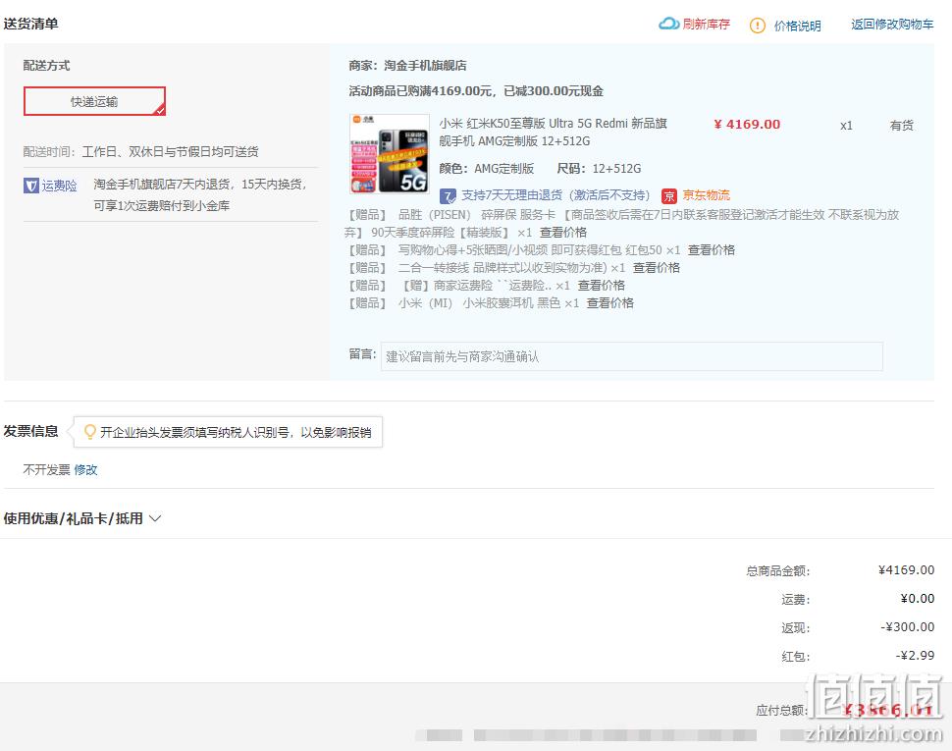Viewport: 952px width, 751px height.
Task: Expand 使用优惠/礼品卡/抵用 section
Action: click(82, 518)
